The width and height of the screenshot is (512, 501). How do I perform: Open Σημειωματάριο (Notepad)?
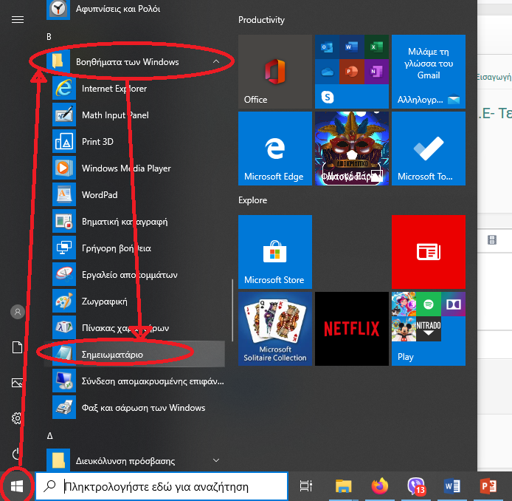pyautogui.click(x=134, y=355)
